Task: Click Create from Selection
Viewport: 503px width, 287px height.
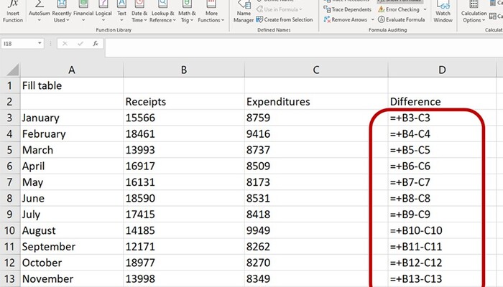Action: pyautogui.click(x=285, y=19)
